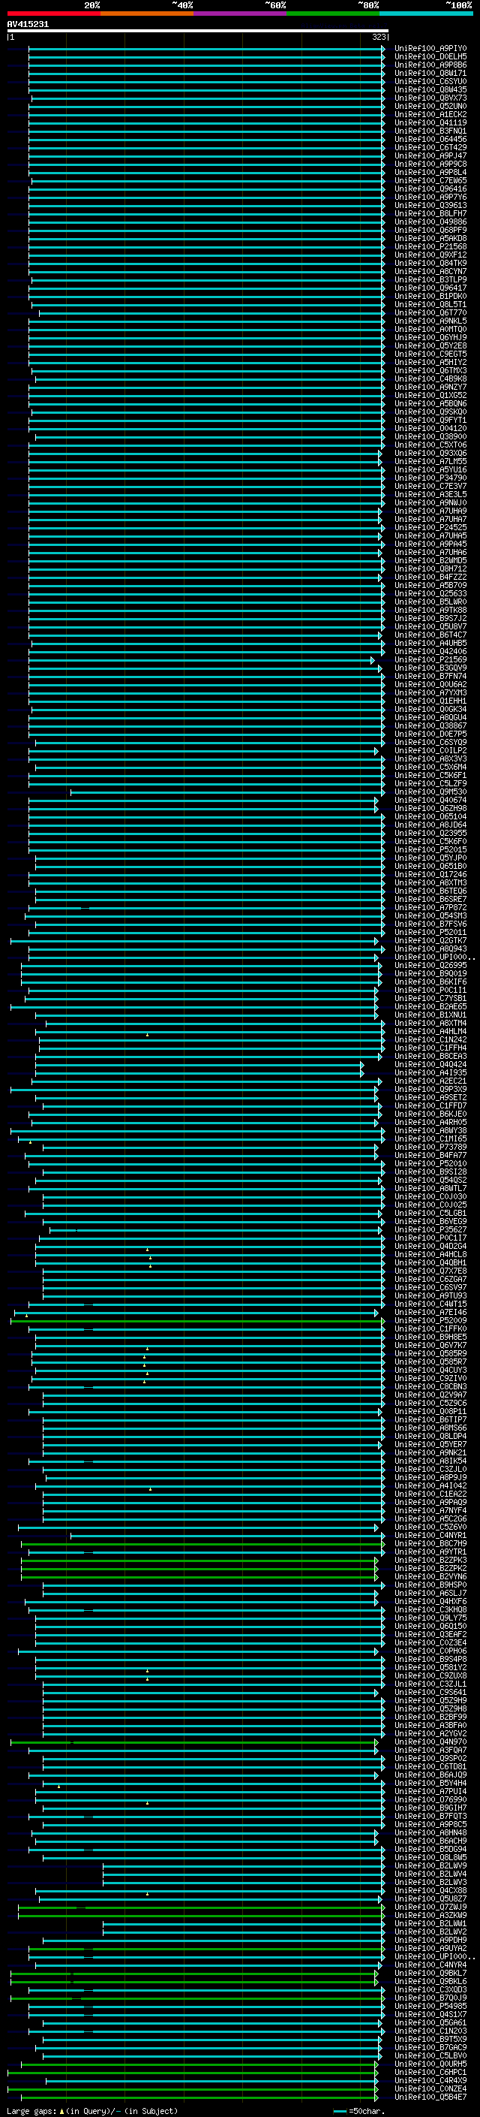Select the label UniRef100_C0NZE4
480x2117 pixels.
[430, 2088]
